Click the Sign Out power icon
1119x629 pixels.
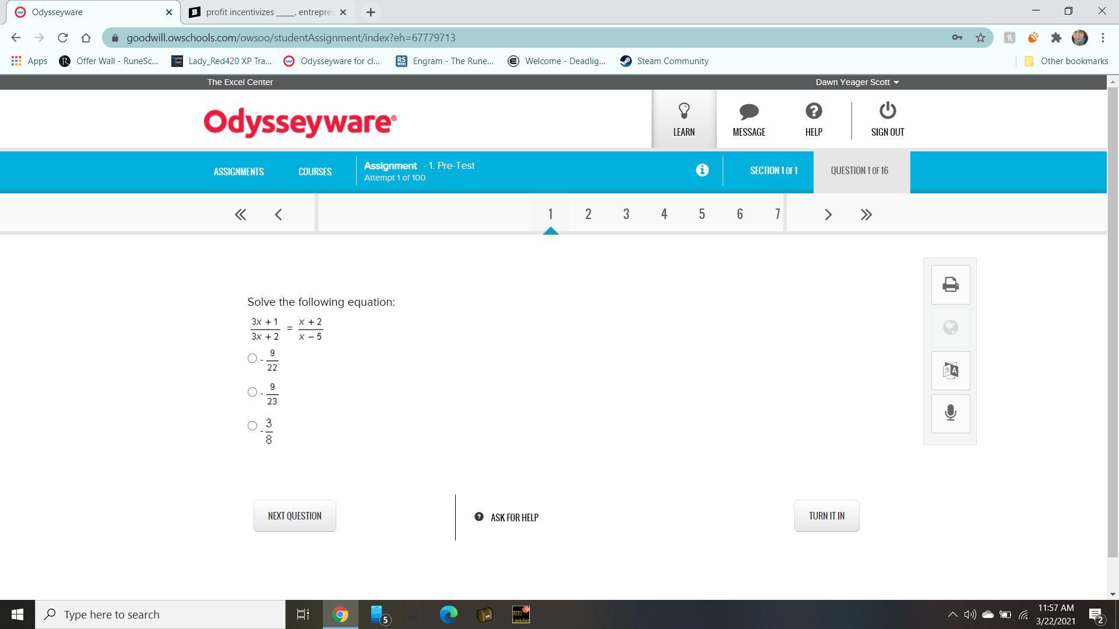pos(887,111)
